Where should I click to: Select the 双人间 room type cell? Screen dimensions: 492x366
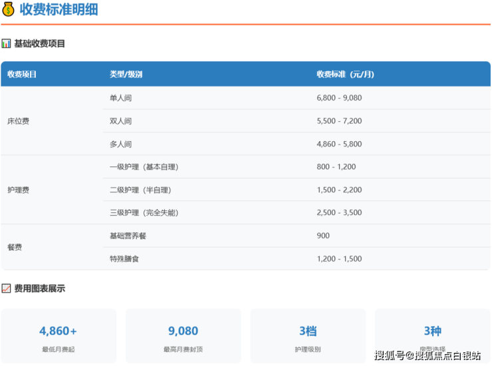point(120,121)
